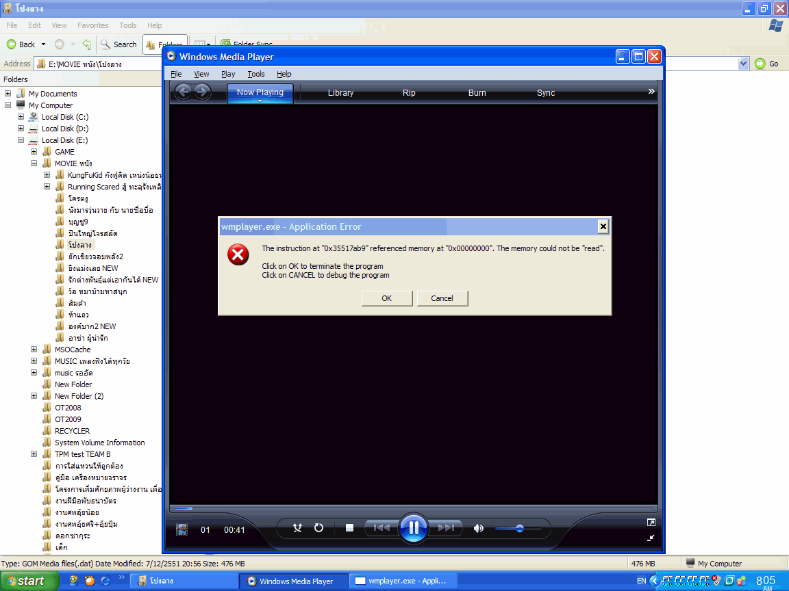
Task: Click the Start button
Action: pyautogui.click(x=29, y=581)
